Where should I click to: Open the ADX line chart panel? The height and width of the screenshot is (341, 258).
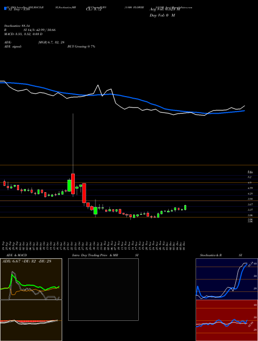point(31,279)
